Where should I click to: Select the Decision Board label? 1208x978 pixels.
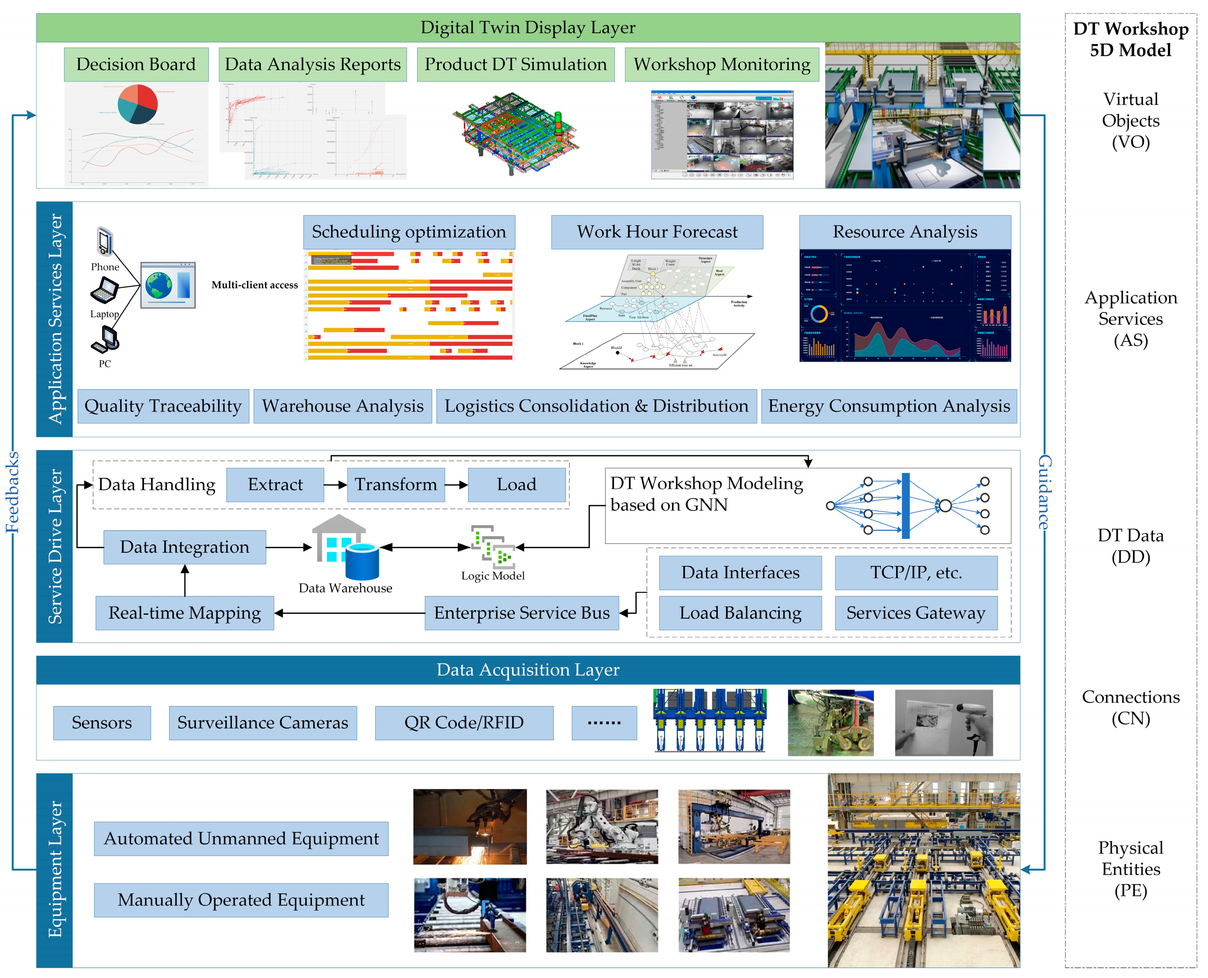[136, 64]
